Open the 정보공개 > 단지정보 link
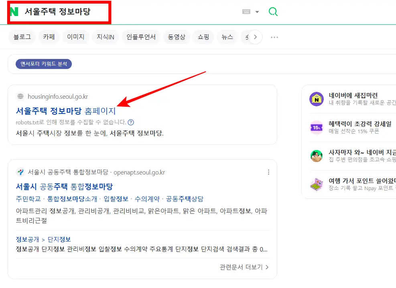Screen dimensions: 396x288 tap(43, 239)
